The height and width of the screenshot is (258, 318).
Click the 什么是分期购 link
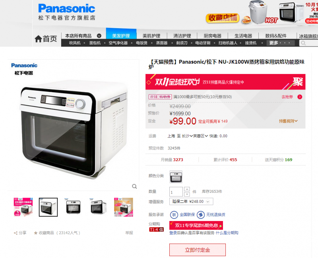[227, 233]
